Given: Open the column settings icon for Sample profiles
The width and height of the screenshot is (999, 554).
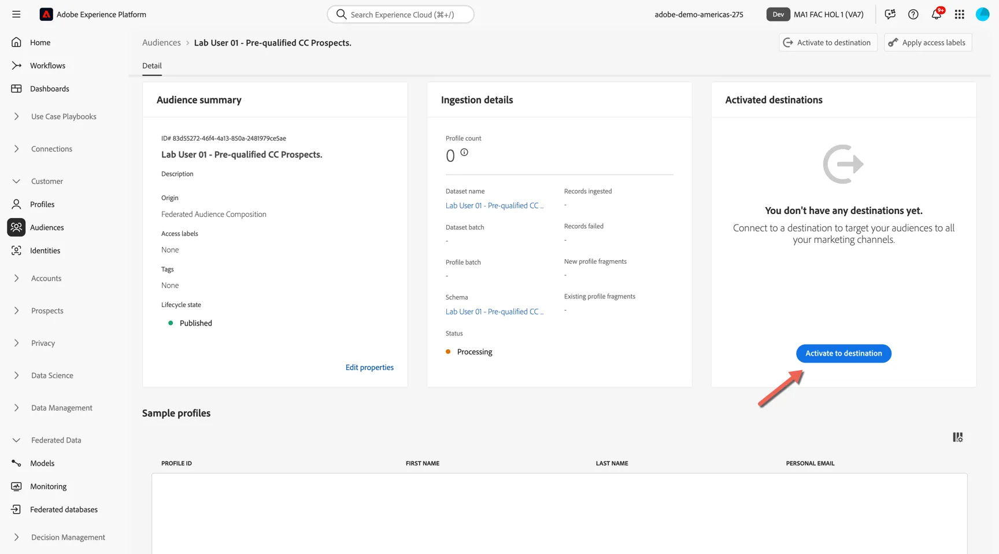Looking at the screenshot, I should (958, 437).
